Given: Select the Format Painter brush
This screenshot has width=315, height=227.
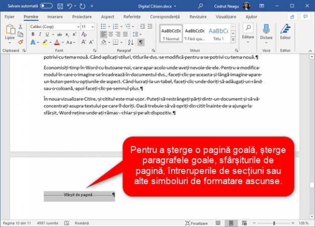Looking at the screenshot, I should click(x=20, y=42).
